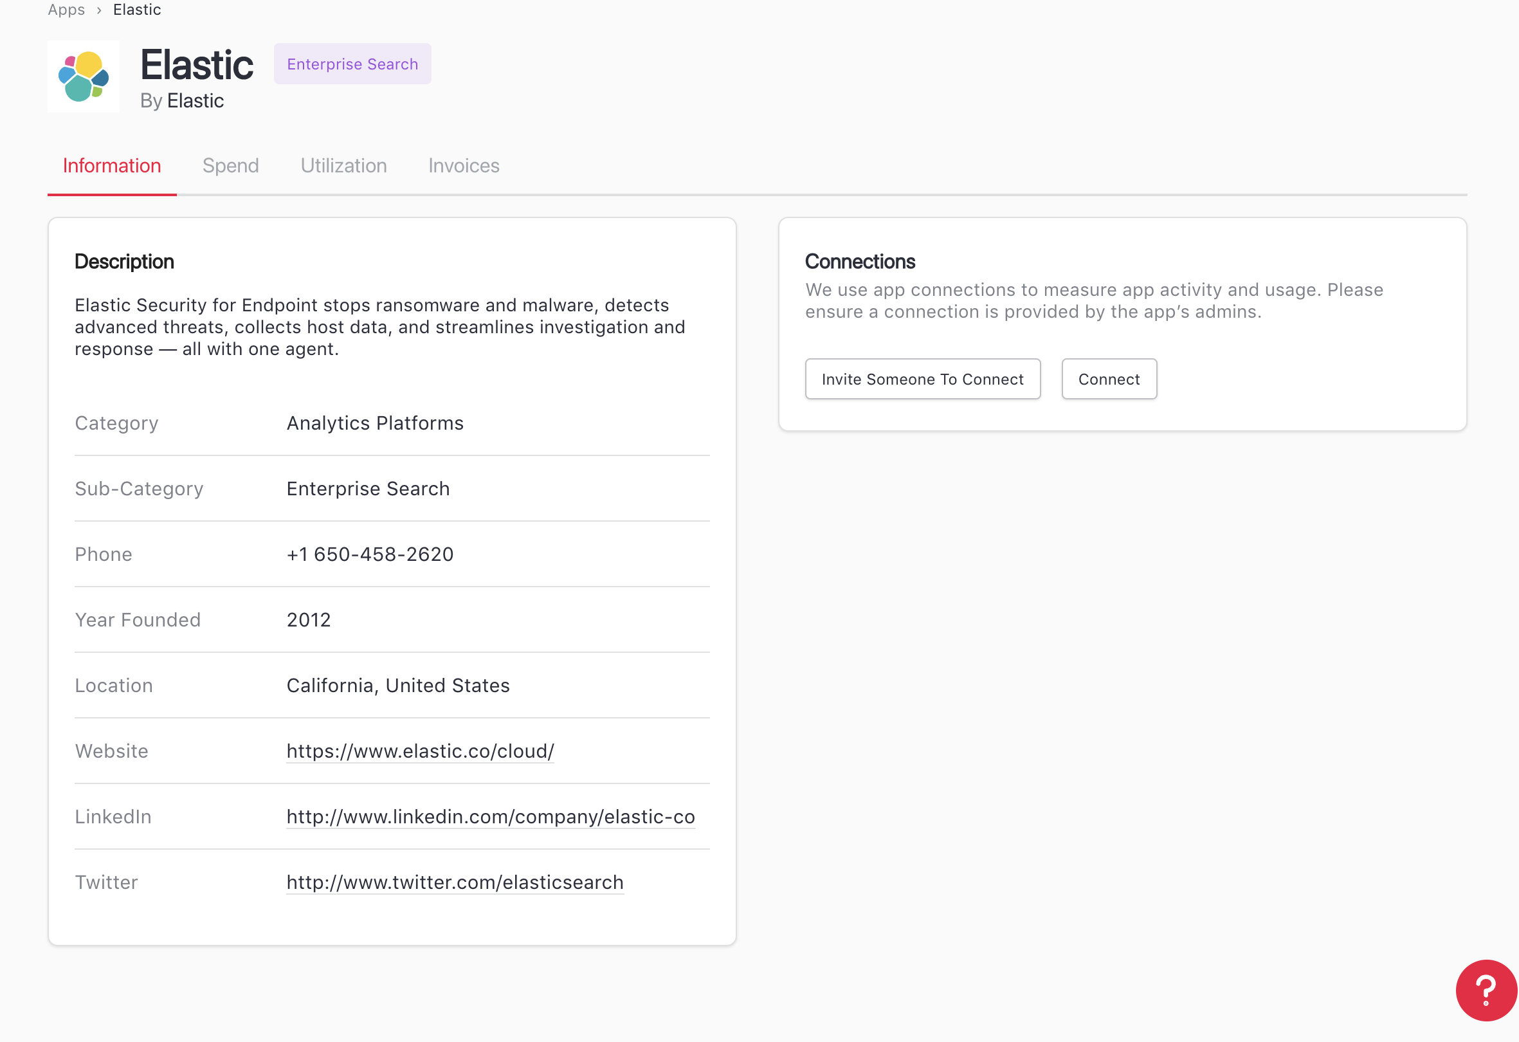Go back to Apps breadcrumb
Image resolution: width=1519 pixels, height=1042 pixels.
(x=66, y=10)
